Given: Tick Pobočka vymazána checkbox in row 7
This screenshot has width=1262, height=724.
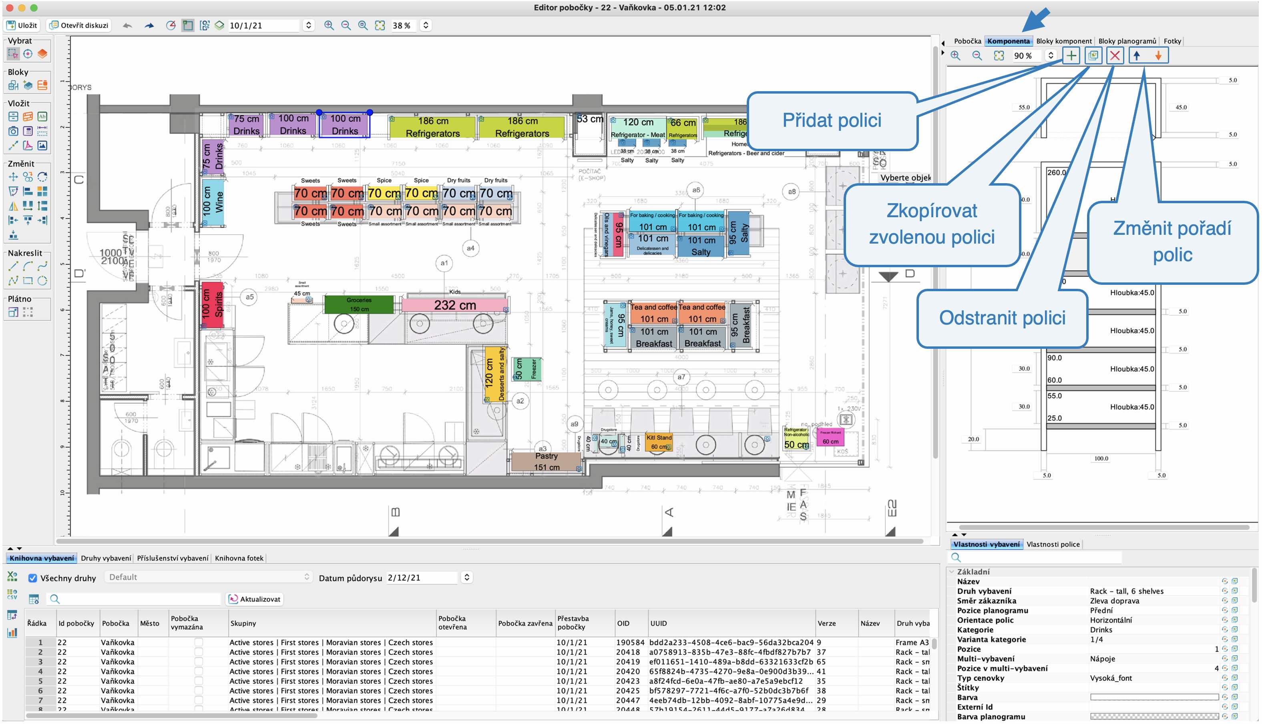Looking at the screenshot, I should 199,700.
